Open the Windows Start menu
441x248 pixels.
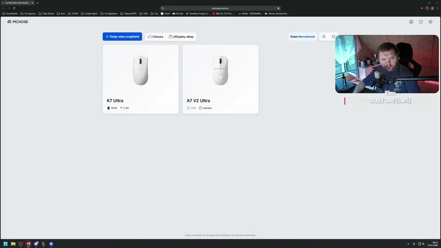tap(5, 244)
